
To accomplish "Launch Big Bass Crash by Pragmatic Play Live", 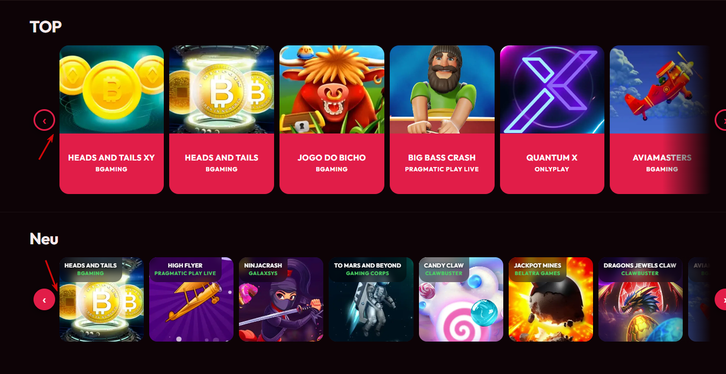I will [x=442, y=119].
